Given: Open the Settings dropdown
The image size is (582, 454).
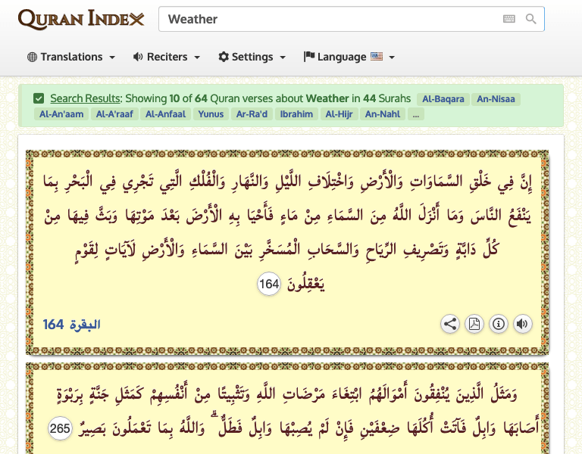Looking at the screenshot, I should (x=252, y=57).
